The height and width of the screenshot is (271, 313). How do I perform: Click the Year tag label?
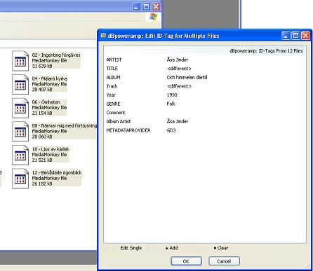point(111,95)
